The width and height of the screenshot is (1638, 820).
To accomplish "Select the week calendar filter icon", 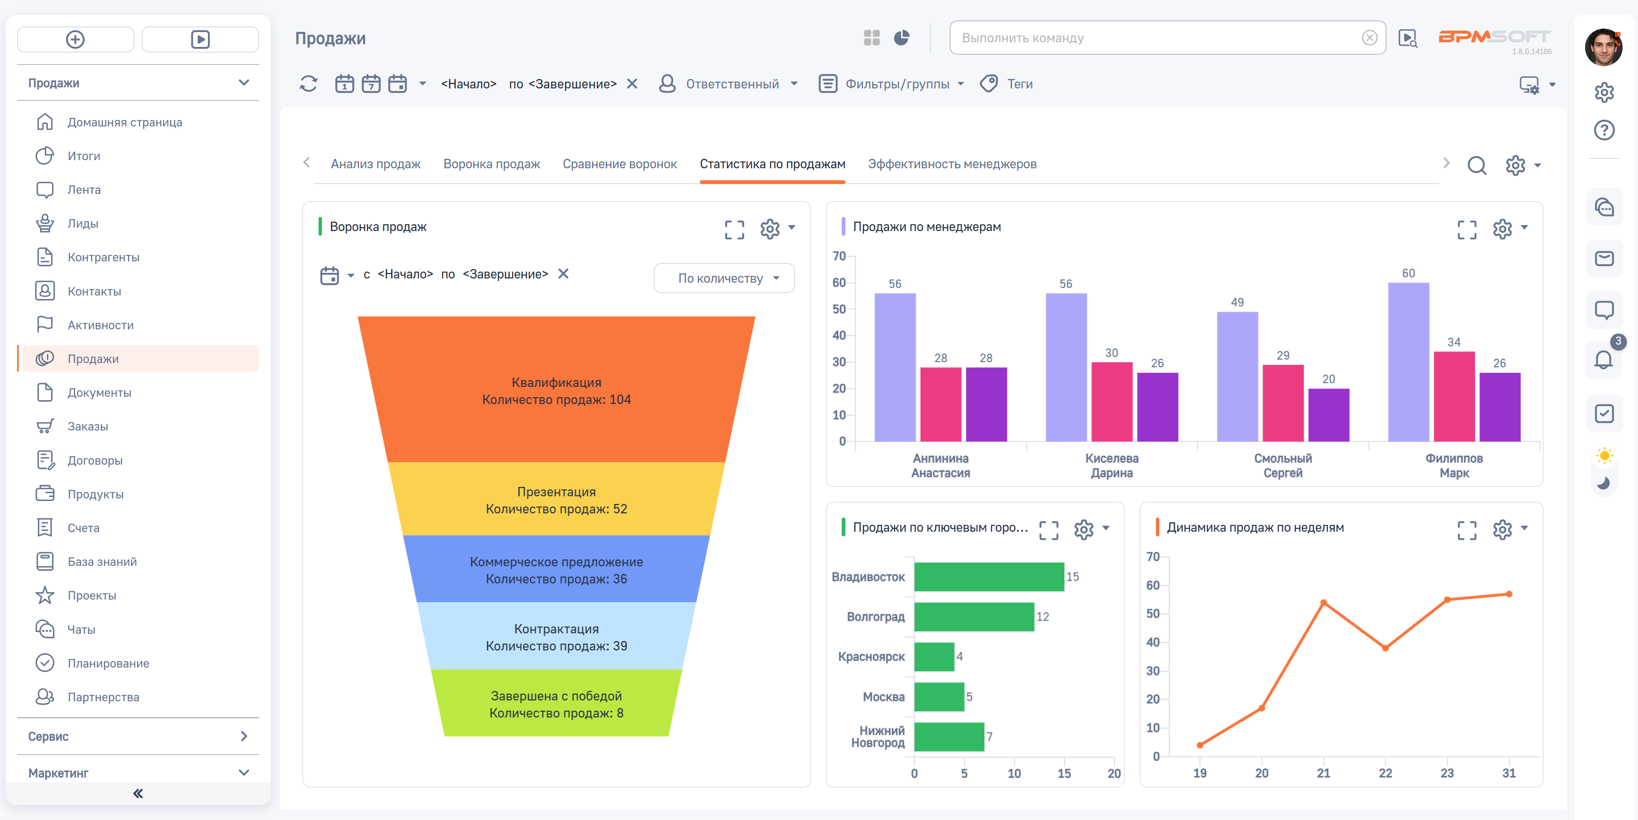I will [x=371, y=84].
